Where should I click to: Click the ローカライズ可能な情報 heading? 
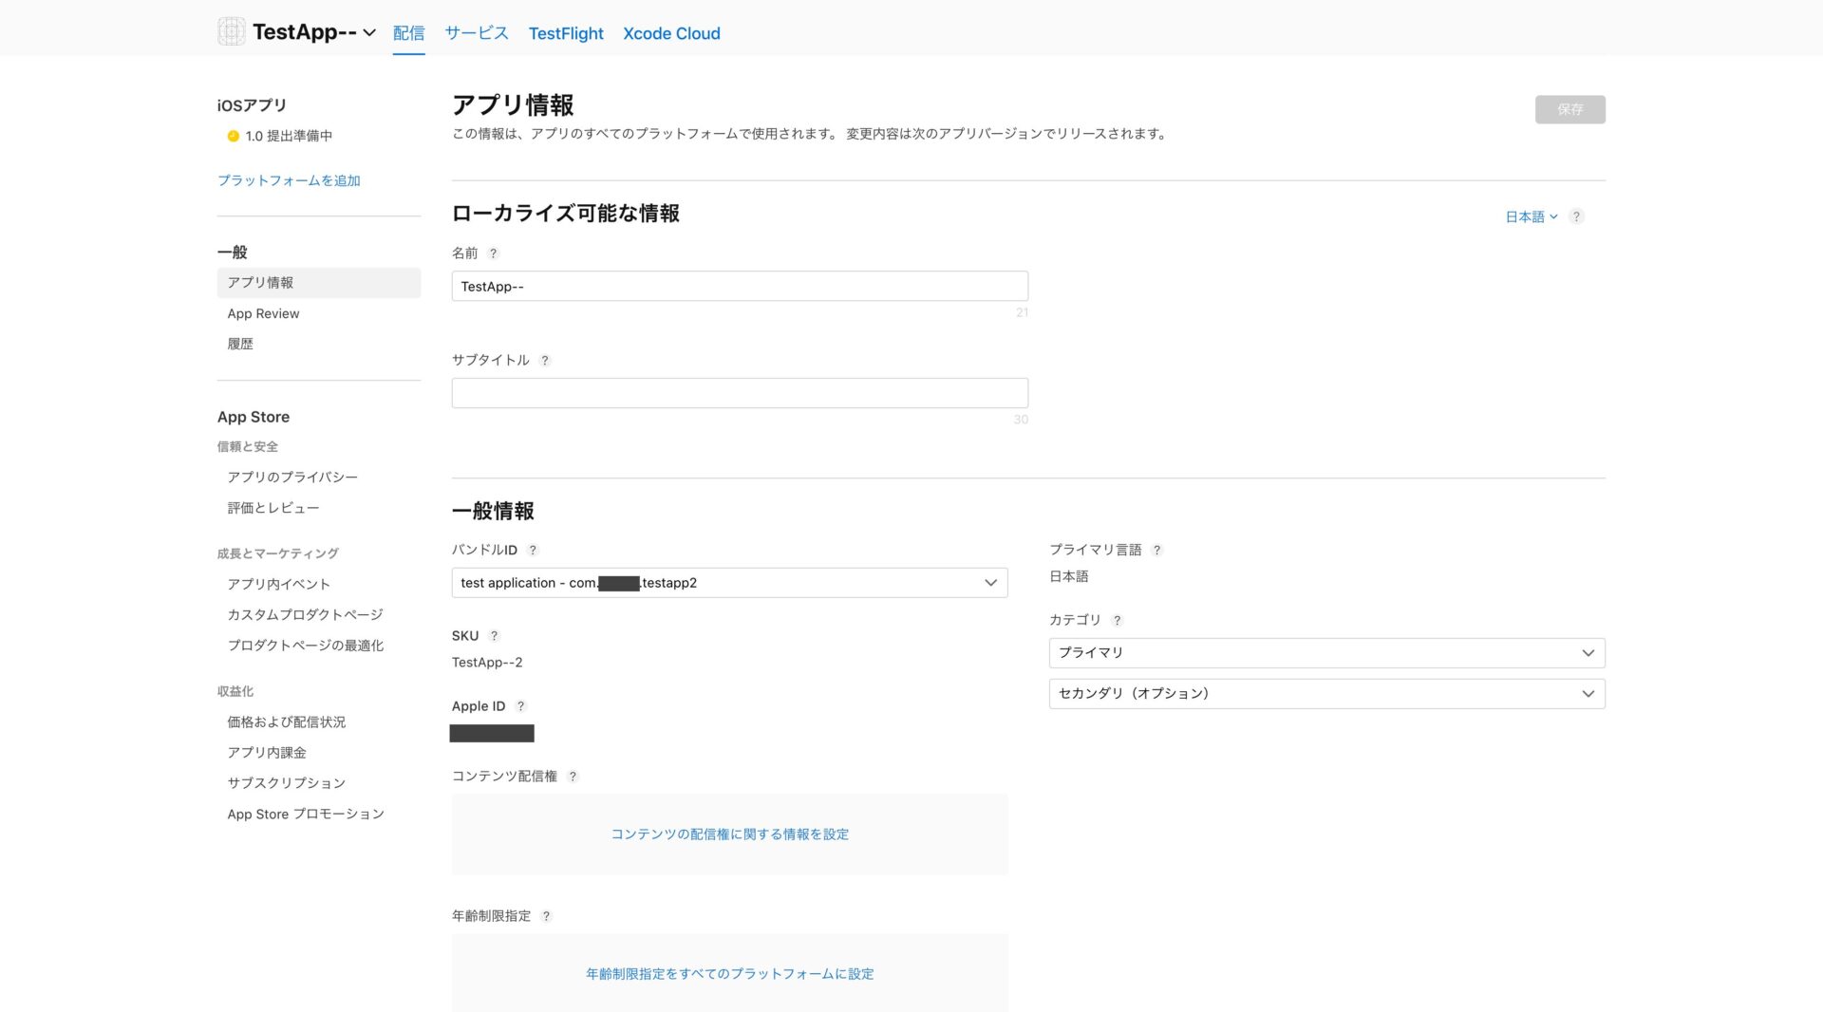coord(566,214)
